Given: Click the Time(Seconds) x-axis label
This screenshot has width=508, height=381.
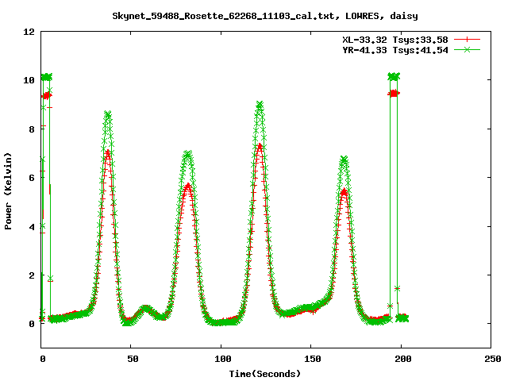Looking at the screenshot, I should click(x=264, y=374).
